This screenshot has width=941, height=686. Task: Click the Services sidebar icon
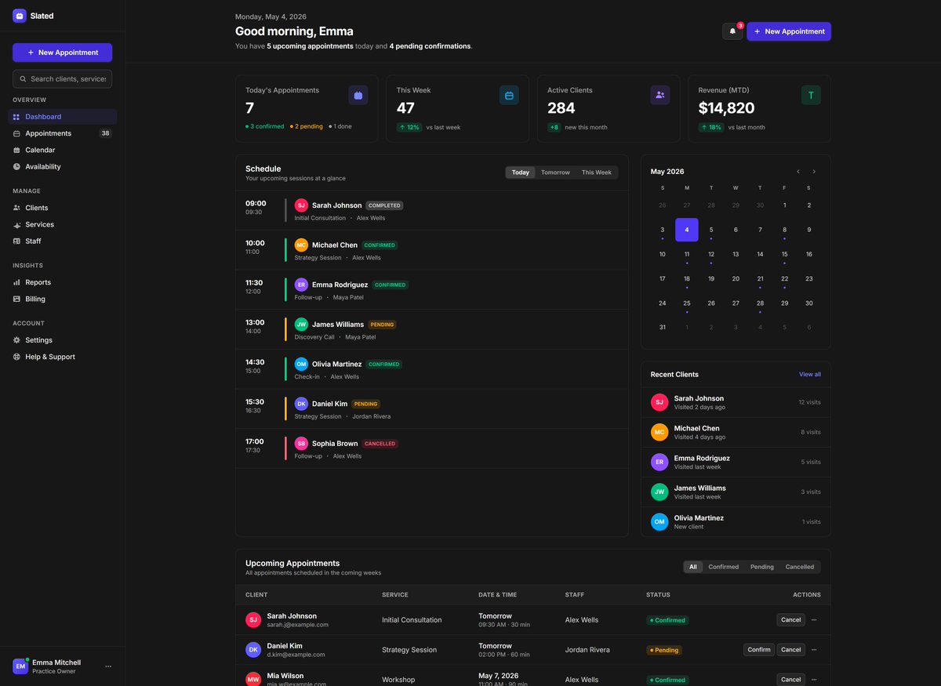tap(16, 224)
